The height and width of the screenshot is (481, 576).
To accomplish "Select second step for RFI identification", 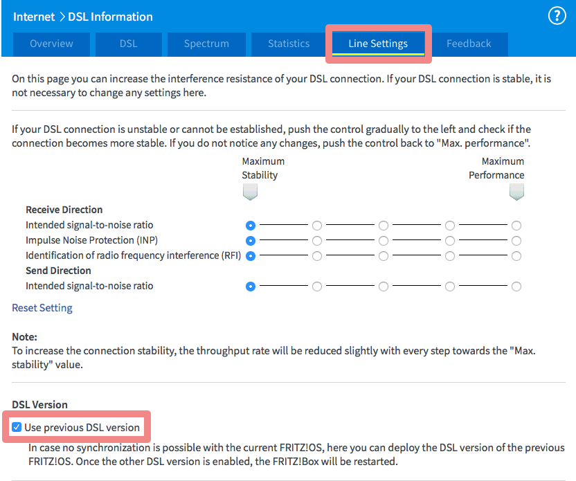I will coord(317,256).
